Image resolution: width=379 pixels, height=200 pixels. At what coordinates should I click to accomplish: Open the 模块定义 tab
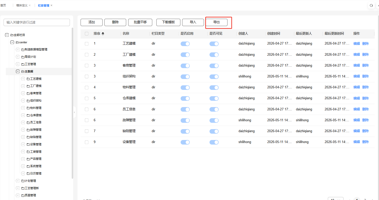[x=22, y=5]
